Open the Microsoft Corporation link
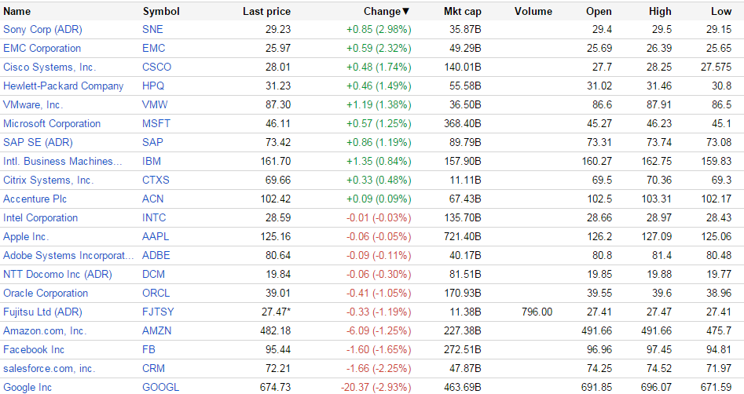Screen dimensions: 744x394 [52, 123]
